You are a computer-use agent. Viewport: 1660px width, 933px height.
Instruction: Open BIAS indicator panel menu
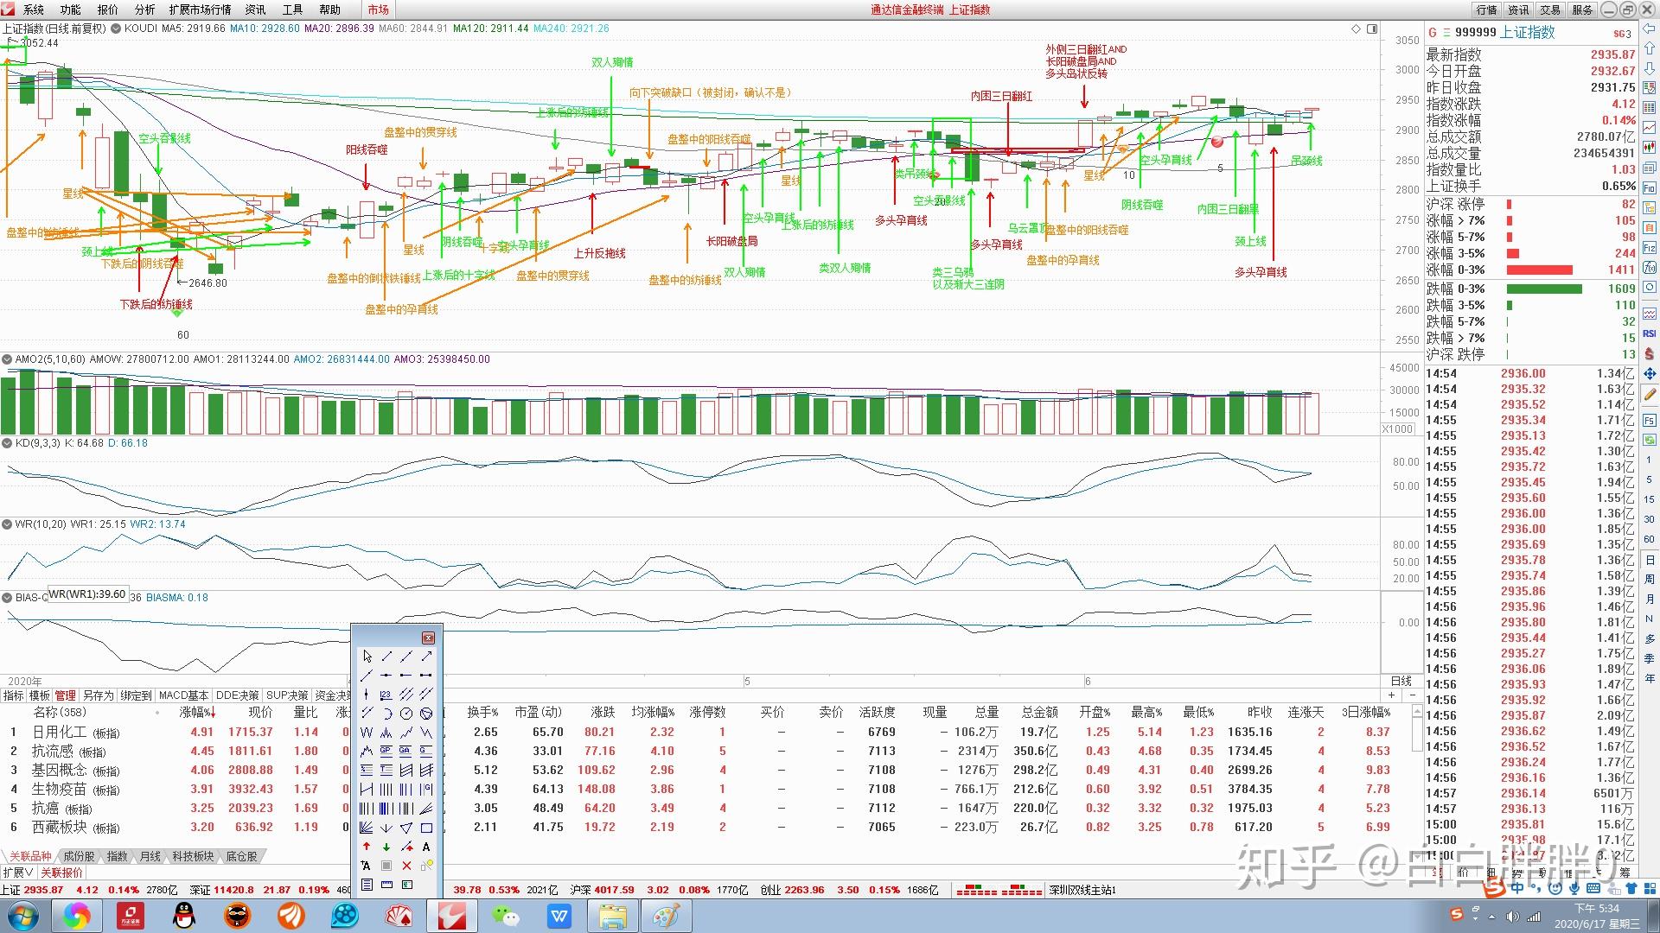coord(7,598)
